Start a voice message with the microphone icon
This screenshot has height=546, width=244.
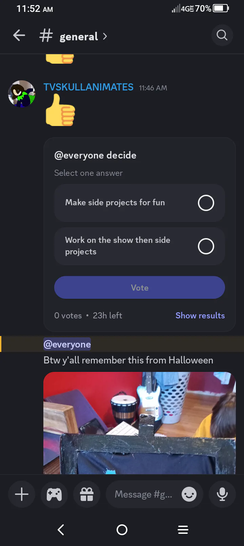point(222,494)
